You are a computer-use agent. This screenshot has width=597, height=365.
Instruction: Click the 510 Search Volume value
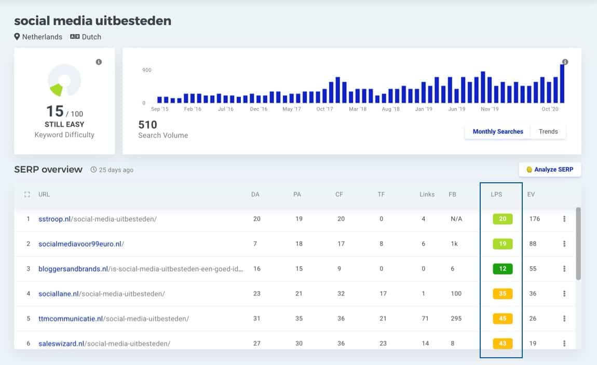point(147,125)
